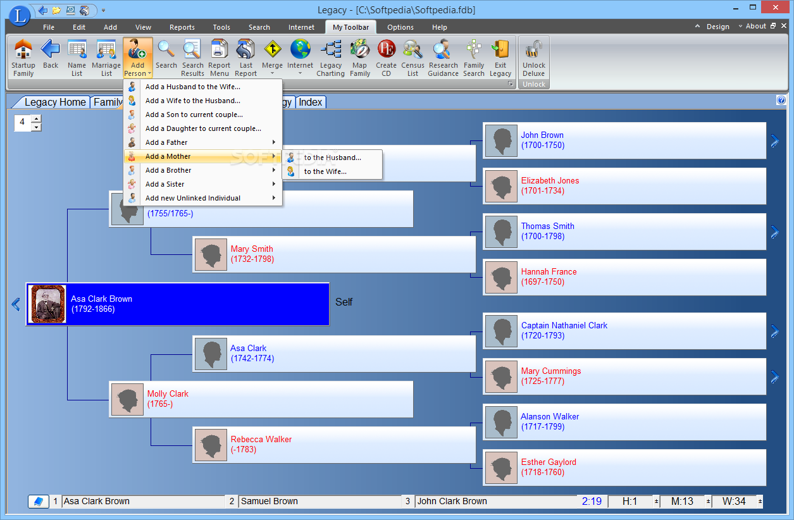Click the open folder icon in title bar
The image size is (794, 520).
click(x=56, y=10)
